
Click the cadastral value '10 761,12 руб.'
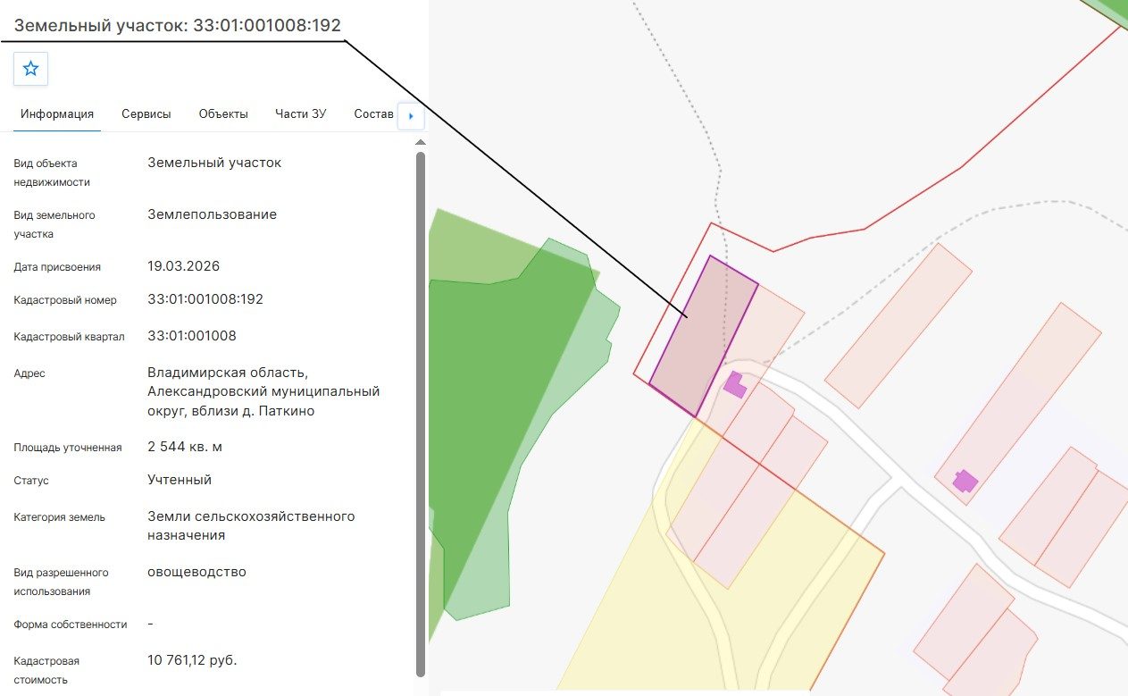pos(192,660)
